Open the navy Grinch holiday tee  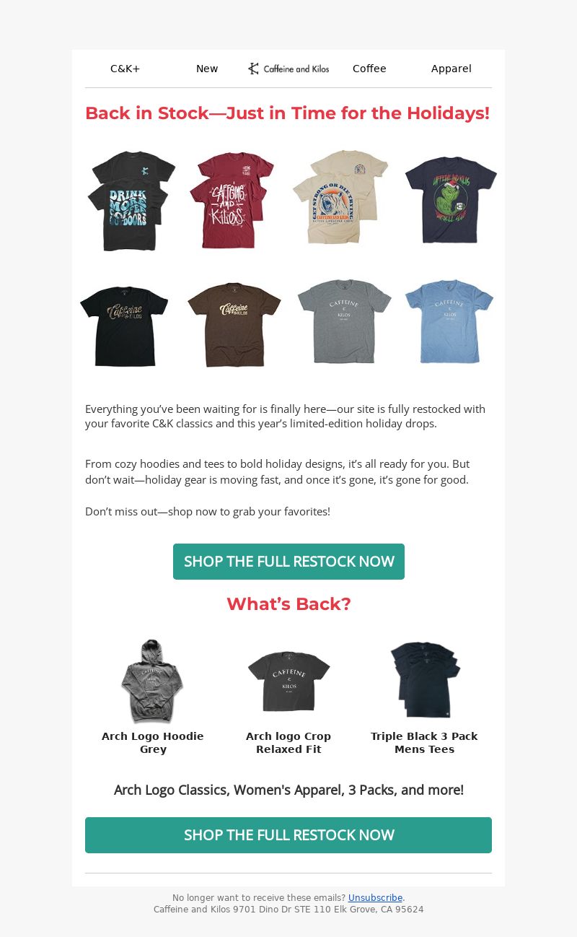(x=451, y=200)
